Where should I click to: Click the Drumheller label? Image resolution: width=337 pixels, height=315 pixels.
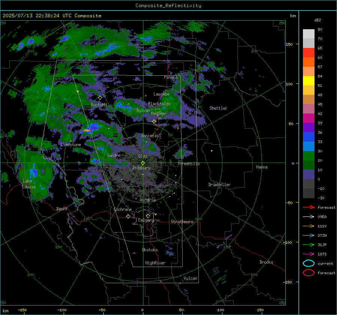point(219,185)
